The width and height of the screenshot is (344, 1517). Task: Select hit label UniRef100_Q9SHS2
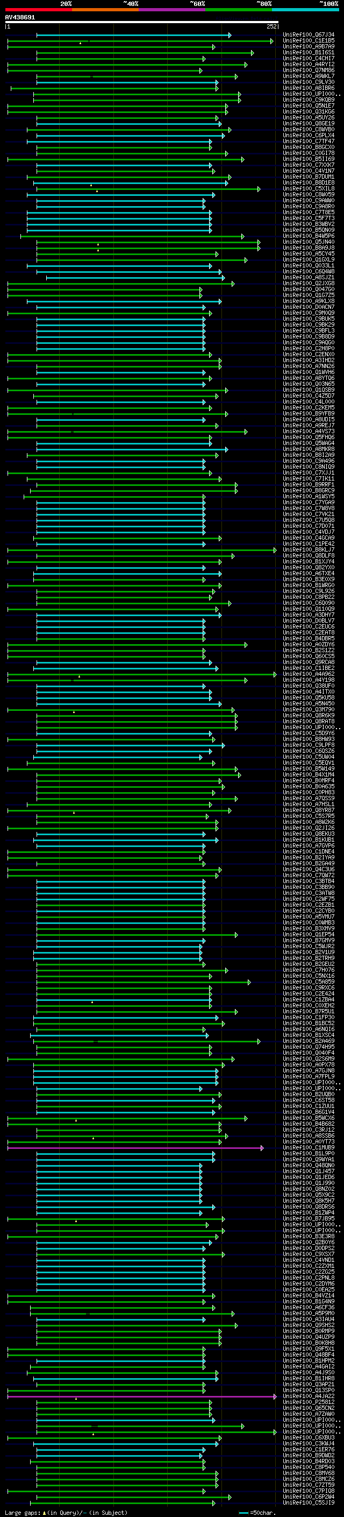click(309, 1325)
